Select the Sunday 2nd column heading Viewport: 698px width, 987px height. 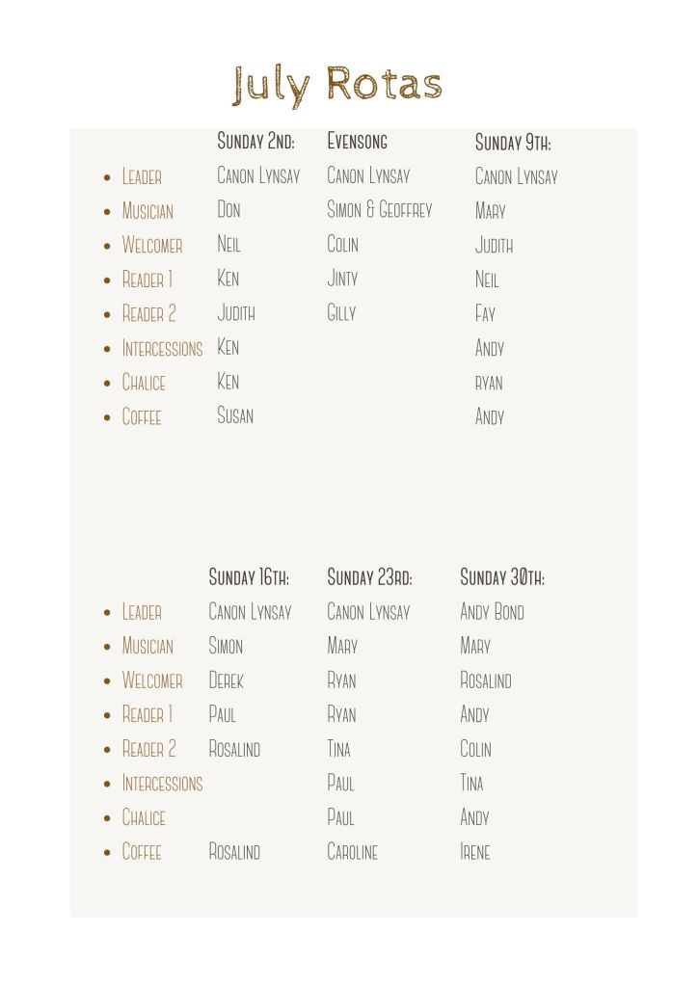click(x=255, y=142)
